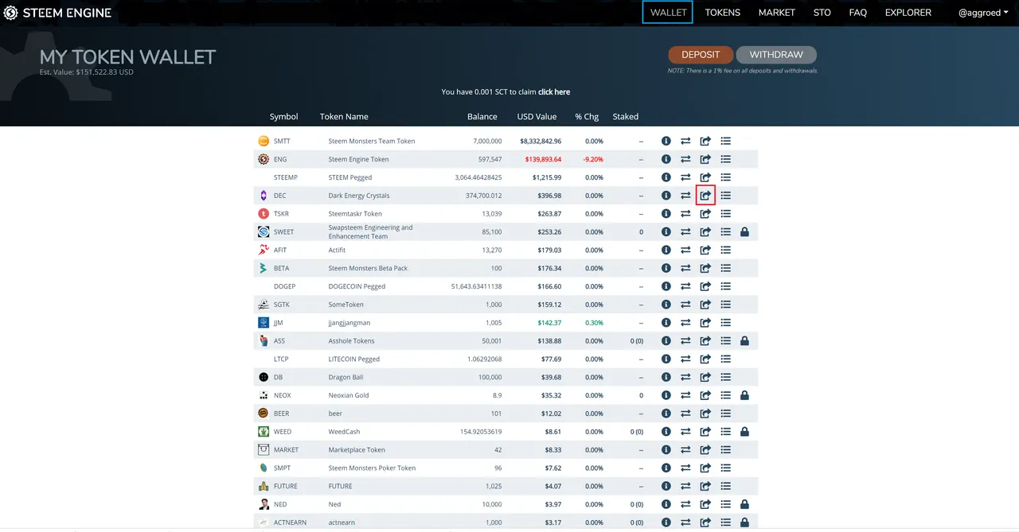This screenshot has height=532, width=1019.
Task: Send DOGEP using the share icon
Action: tap(705, 286)
